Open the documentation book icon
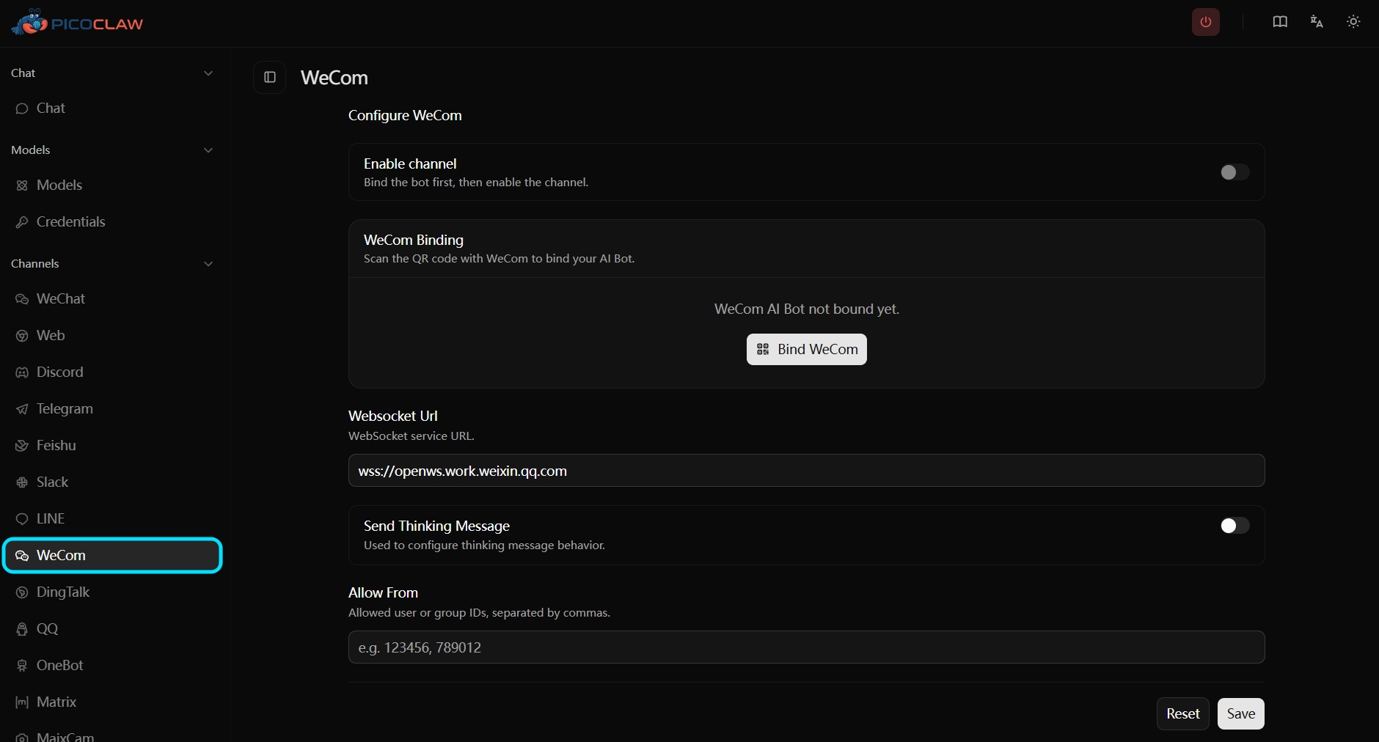This screenshot has width=1379, height=742. pyautogui.click(x=1280, y=22)
